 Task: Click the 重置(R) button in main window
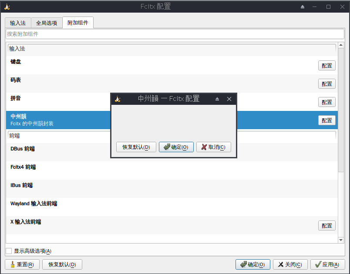point(22,264)
